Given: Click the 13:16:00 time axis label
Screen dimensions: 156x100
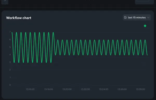Looking at the screenshot, I should (30, 89).
